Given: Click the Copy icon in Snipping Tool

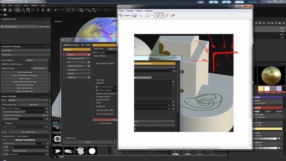Looking at the screenshot, I should click(x=140, y=16).
